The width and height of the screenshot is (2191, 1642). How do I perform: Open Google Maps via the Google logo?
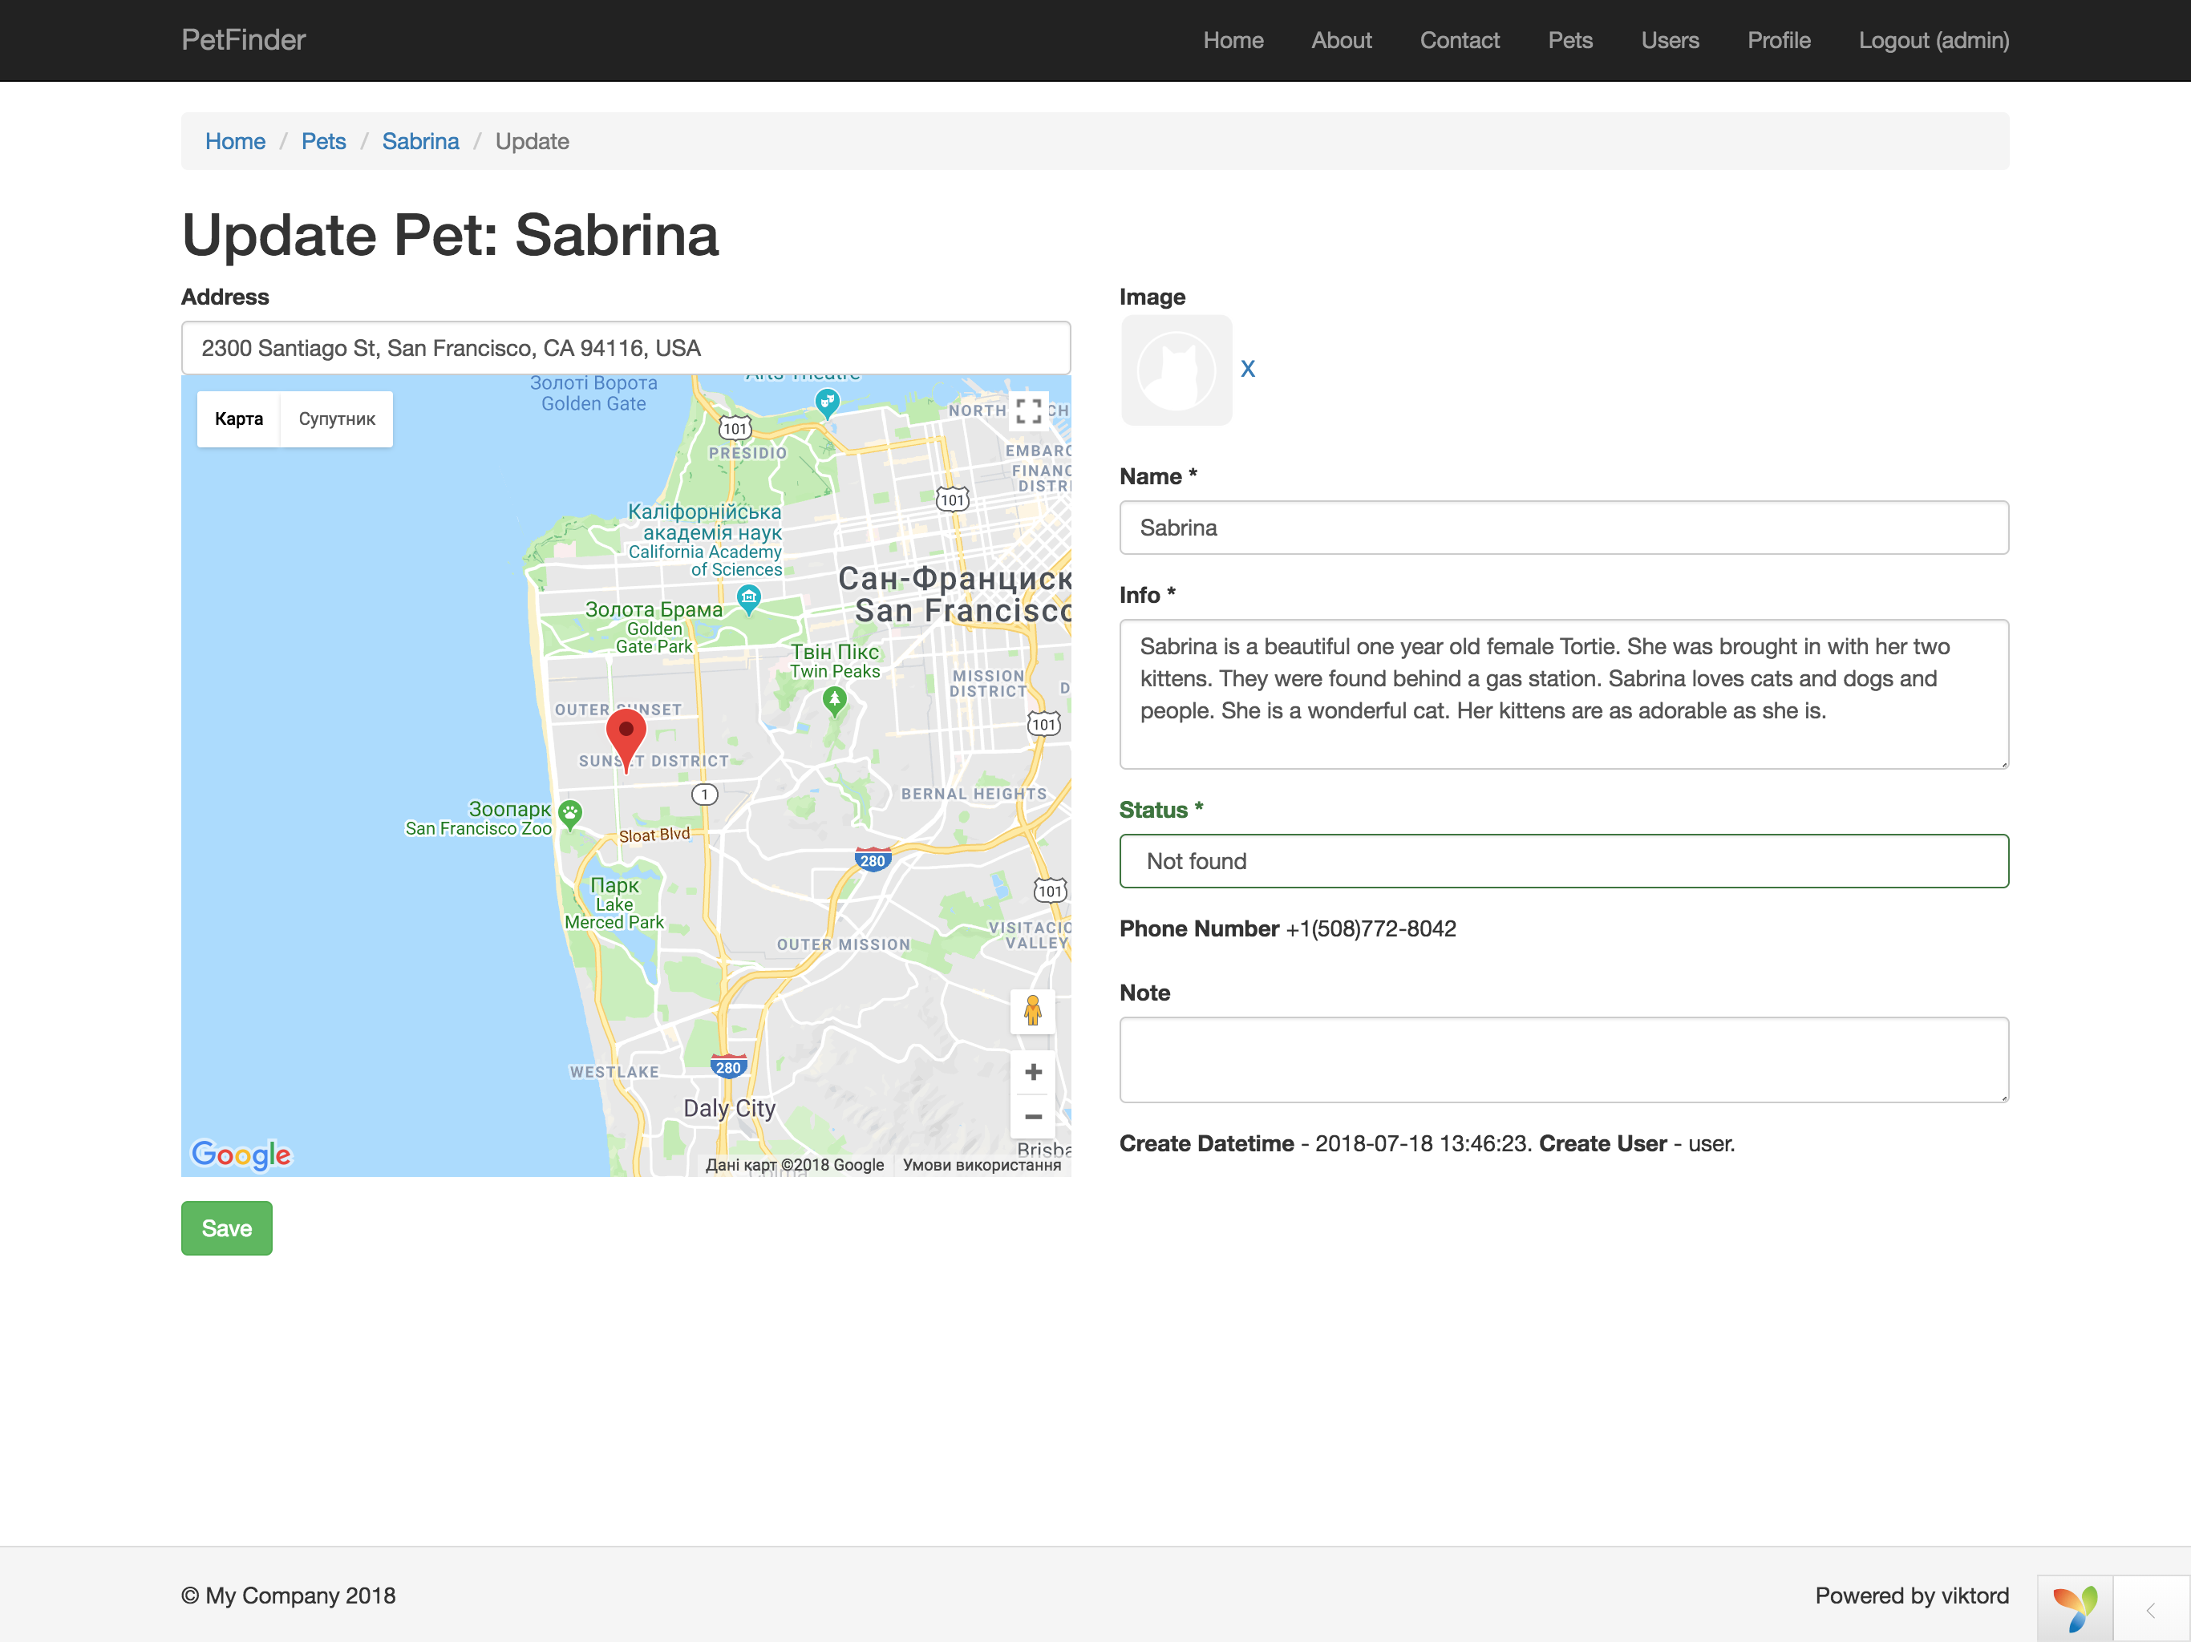coord(241,1154)
